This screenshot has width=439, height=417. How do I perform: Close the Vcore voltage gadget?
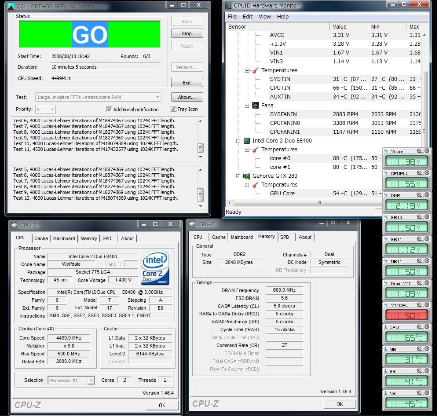(427, 151)
